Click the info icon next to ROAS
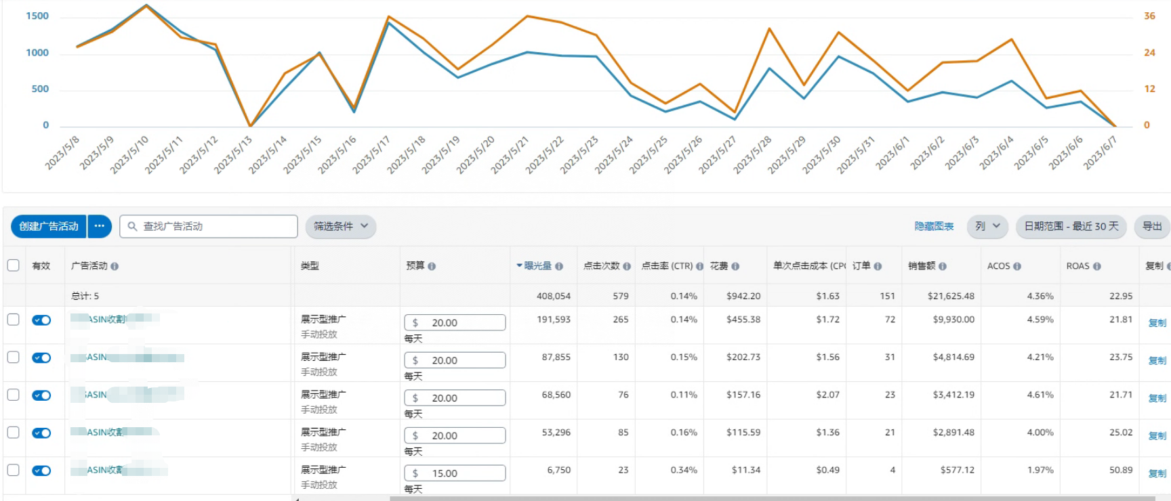The width and height of the screenshot is (1171, 501). tap(1096, 267)
